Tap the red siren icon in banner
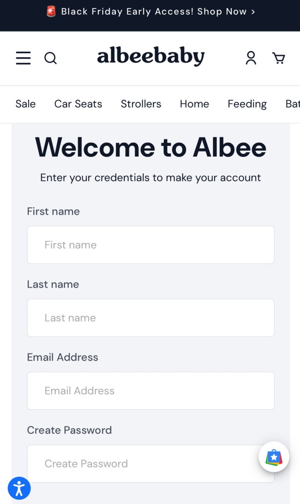The height and width of the screenshot is (504, 300). [51, 11]
